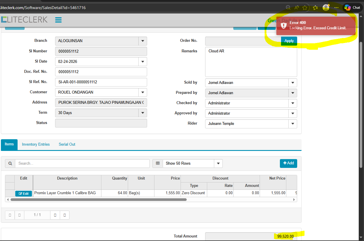This screenshot has width=364, height=241.
Task: Switch to the Inventory Entries tab
Action: 36,144
